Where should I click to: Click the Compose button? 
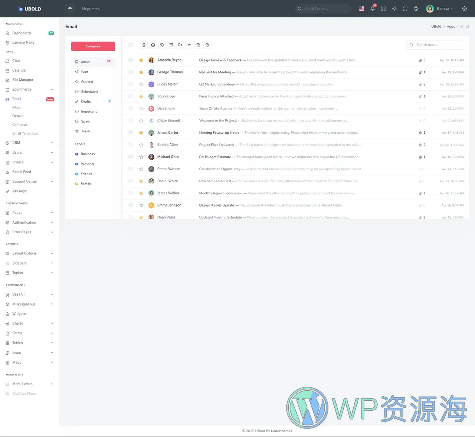pos(93,46)
